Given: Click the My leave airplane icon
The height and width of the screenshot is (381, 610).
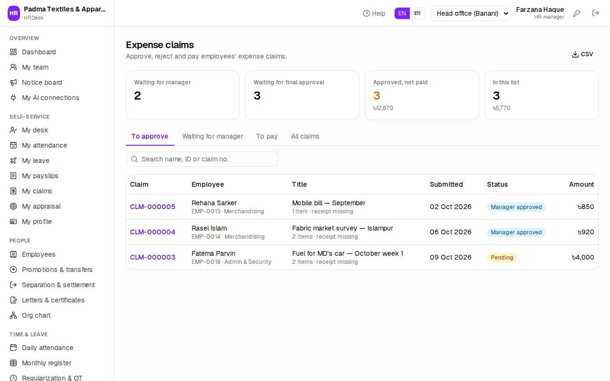Looking at the screenshot, I should tap(13, 160).
